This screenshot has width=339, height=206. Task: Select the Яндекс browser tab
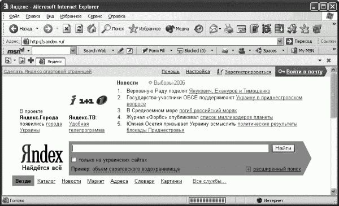51,62
